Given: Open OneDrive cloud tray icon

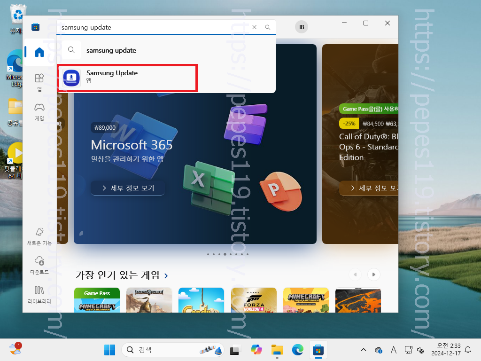Looking at the screenshot, I should [378, 350].
